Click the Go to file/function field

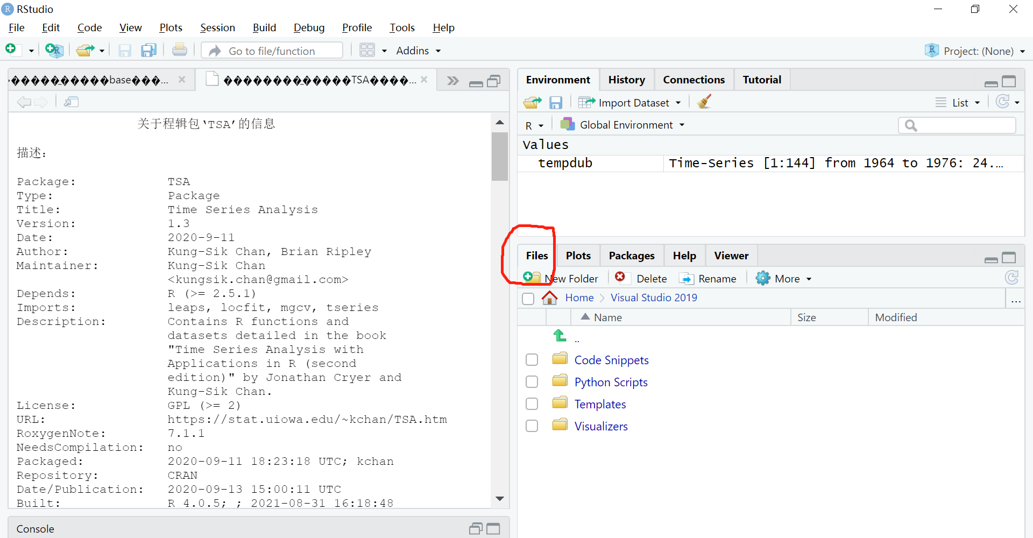(272, 51)
